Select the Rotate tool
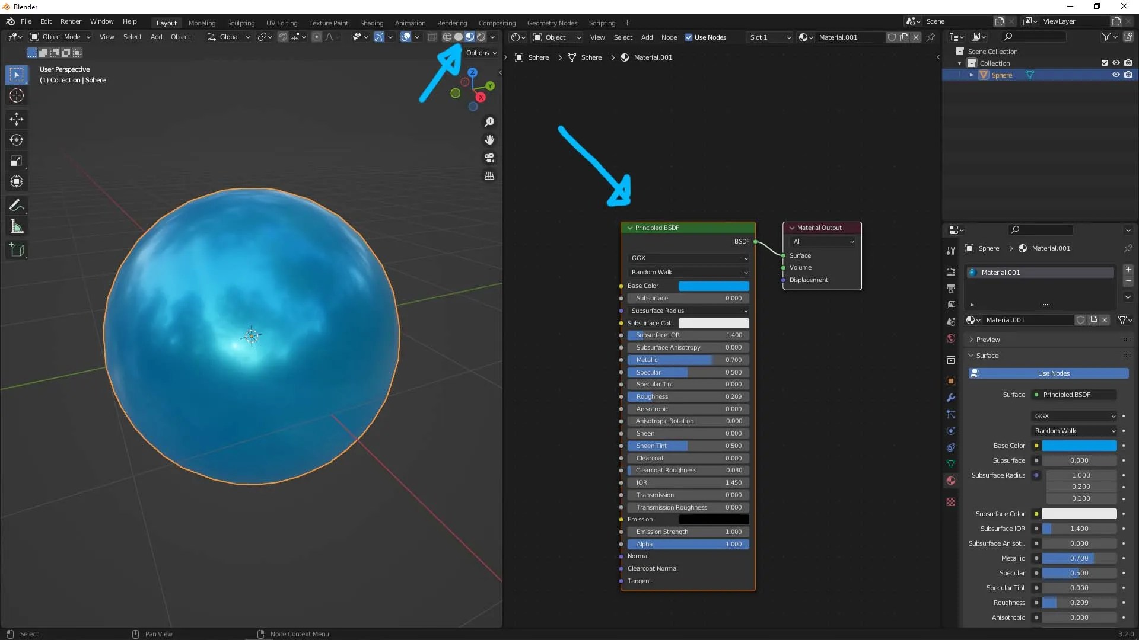This screenshot has width=1139, height=640. [17, 140]
